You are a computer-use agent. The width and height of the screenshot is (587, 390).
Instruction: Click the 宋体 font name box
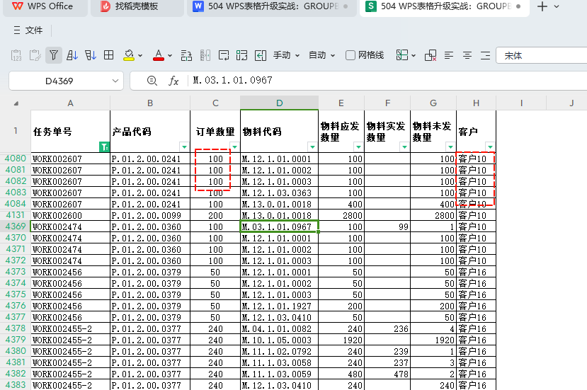click(541, 55)
